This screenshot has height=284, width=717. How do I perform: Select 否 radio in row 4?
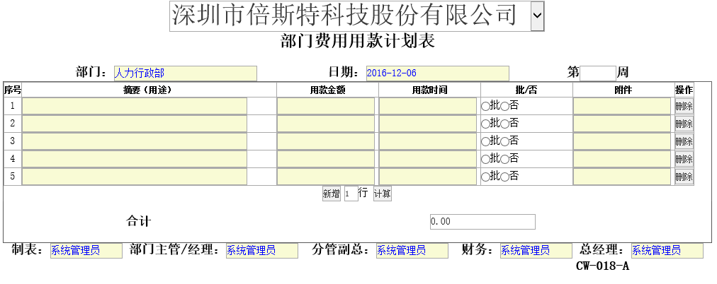point(504,160)
